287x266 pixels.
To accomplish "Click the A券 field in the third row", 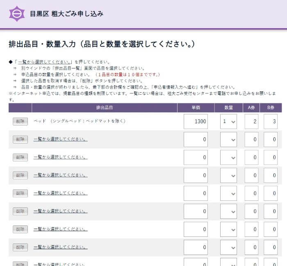I will [251, 157].
